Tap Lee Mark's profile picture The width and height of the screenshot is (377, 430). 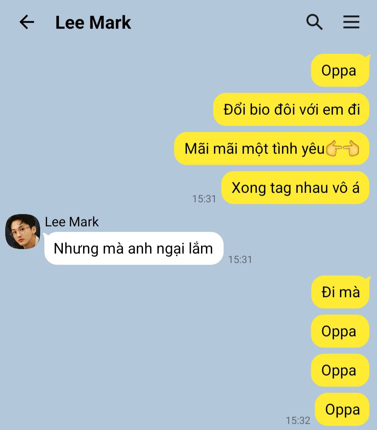[23, 231]
